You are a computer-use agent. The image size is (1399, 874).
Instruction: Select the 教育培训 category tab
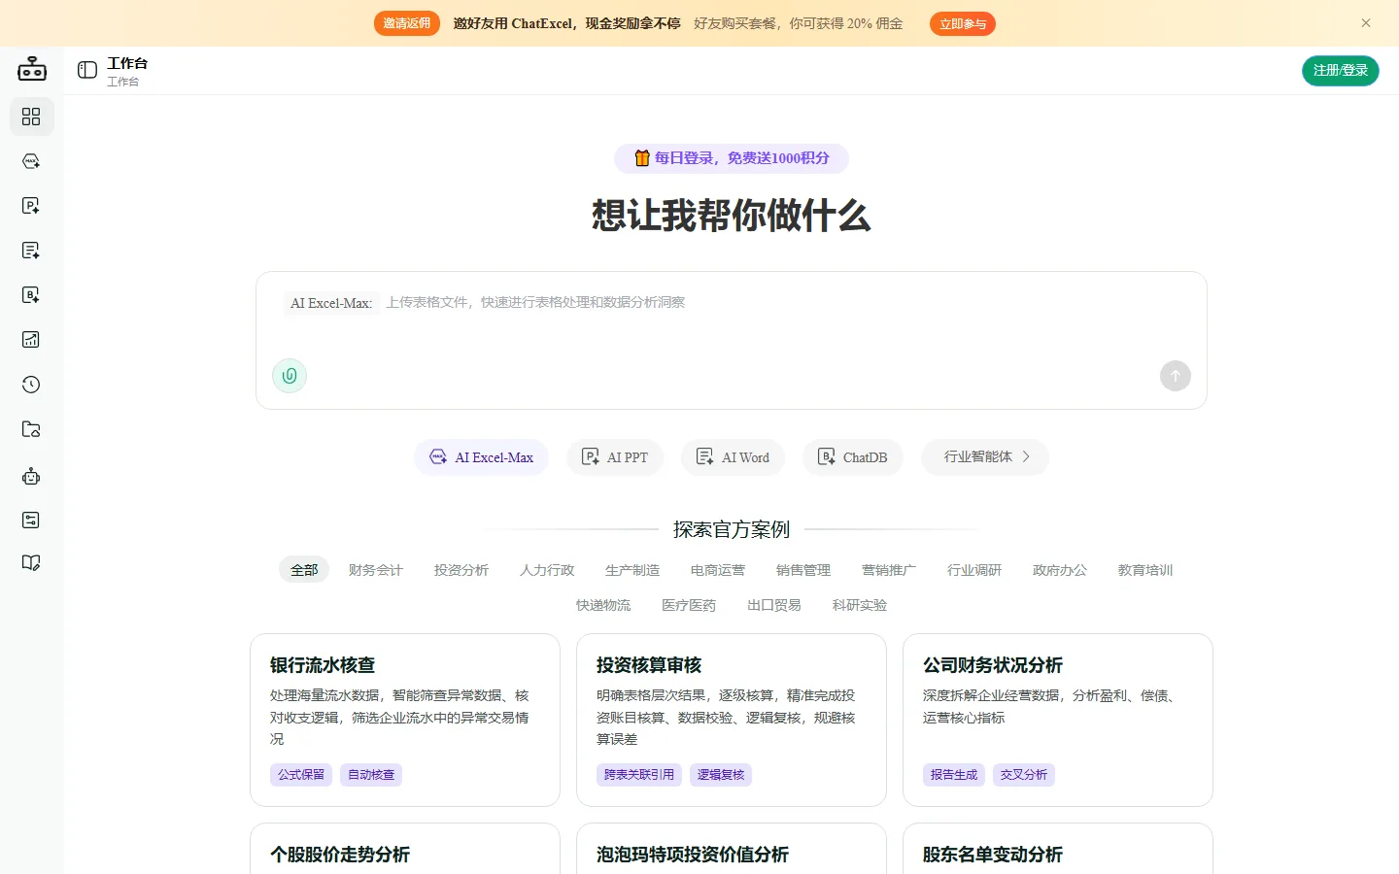click(x=1145, y=570)
